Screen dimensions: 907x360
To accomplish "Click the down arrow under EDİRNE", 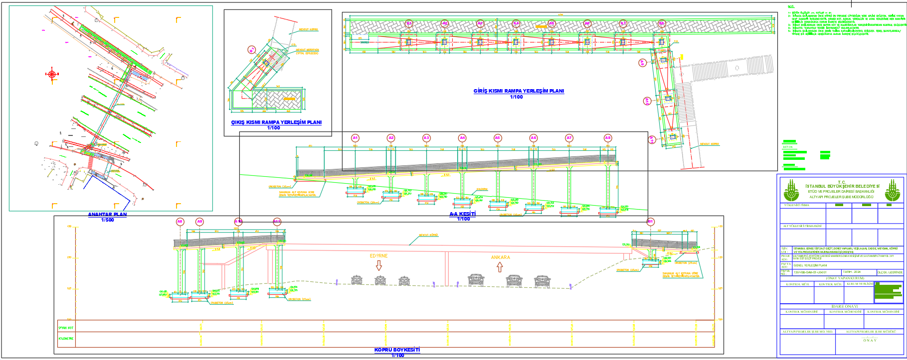I will pyautogui.click(x=379, y=265).
